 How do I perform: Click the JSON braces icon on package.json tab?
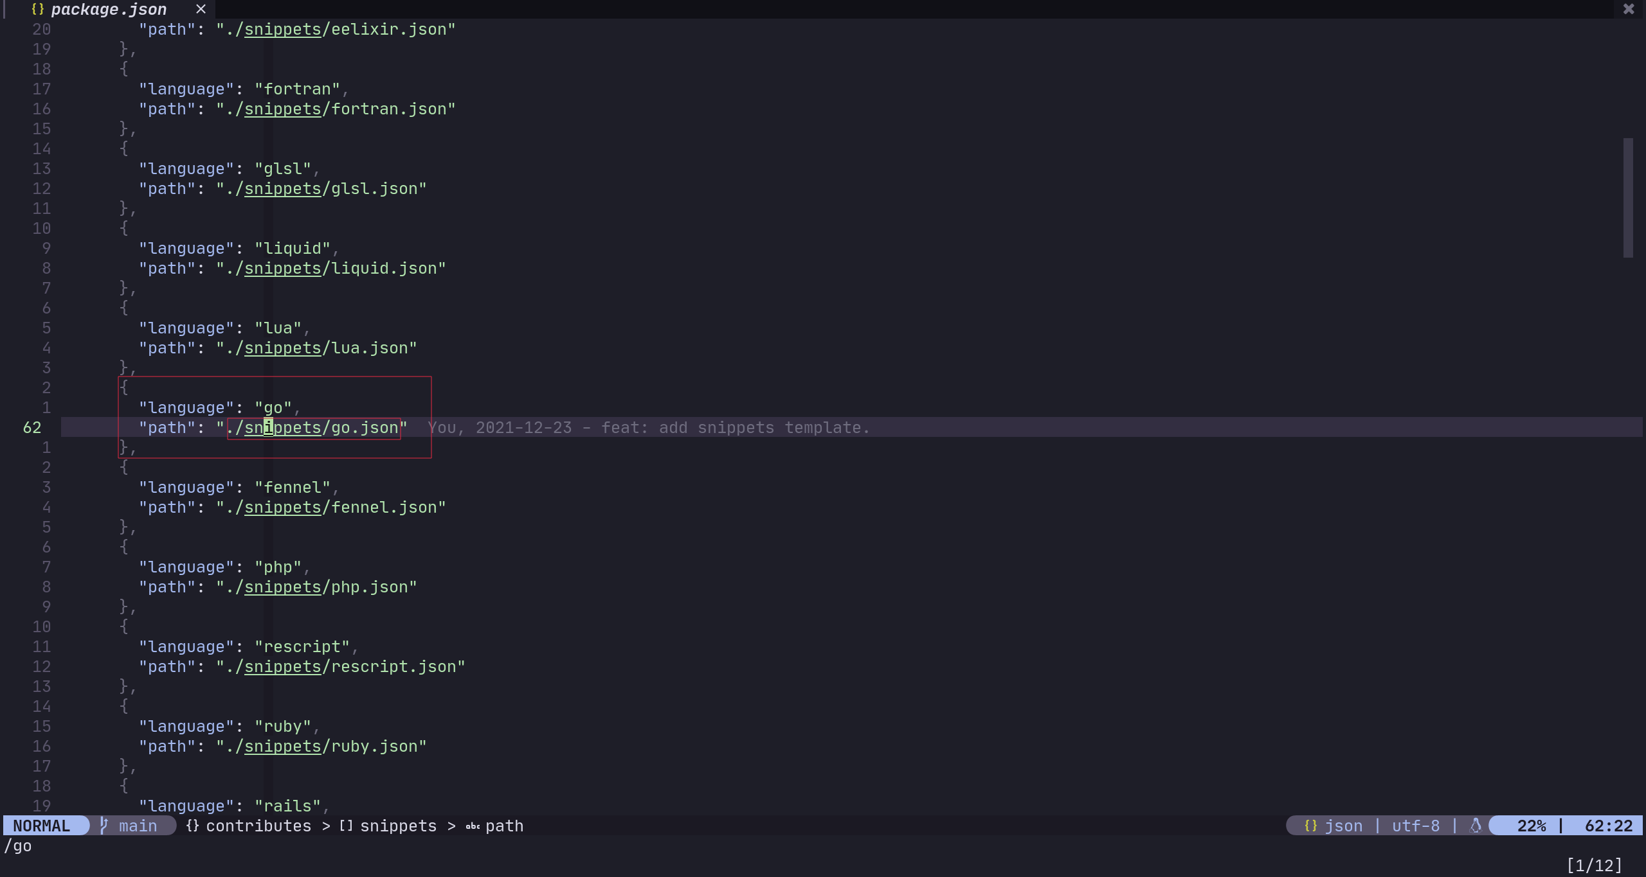[x=37, y=9]
